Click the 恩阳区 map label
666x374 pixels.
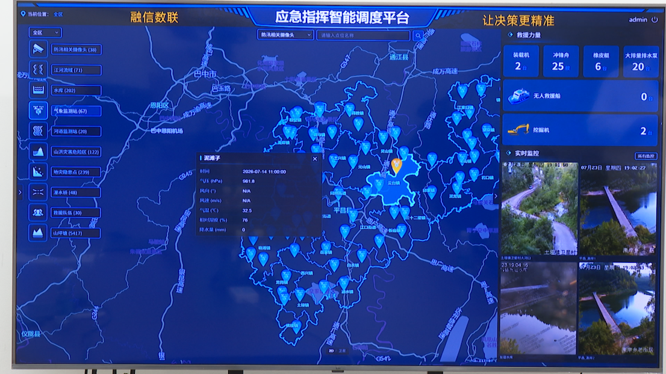point(160,105)
